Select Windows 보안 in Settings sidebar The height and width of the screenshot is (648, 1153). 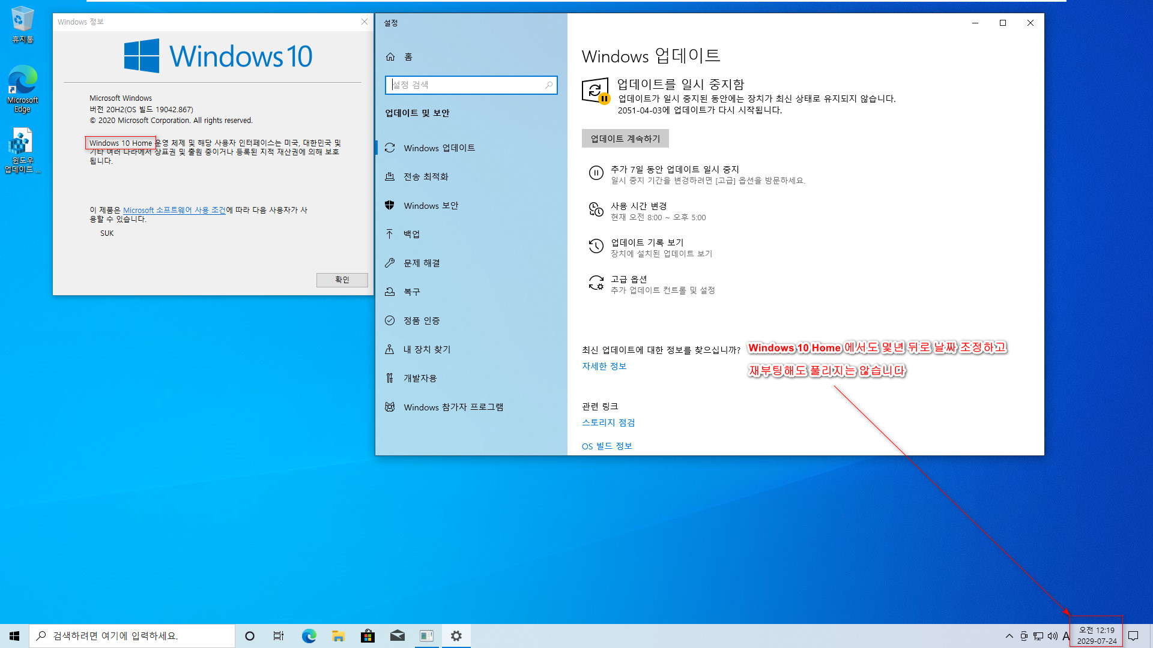(x=471, y=205)
